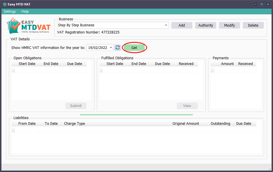Click Open Obligations Start Date column header
The width and height of the screenshot is (273, 172).
(x=27, y=64)
